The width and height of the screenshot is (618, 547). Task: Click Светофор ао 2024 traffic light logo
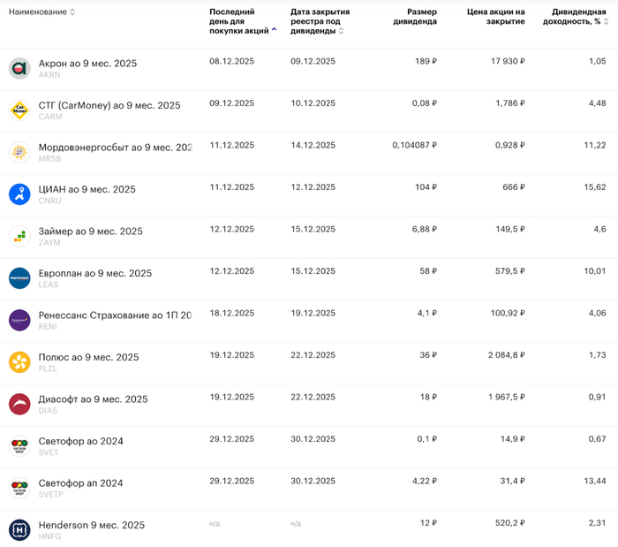(19, 446)
